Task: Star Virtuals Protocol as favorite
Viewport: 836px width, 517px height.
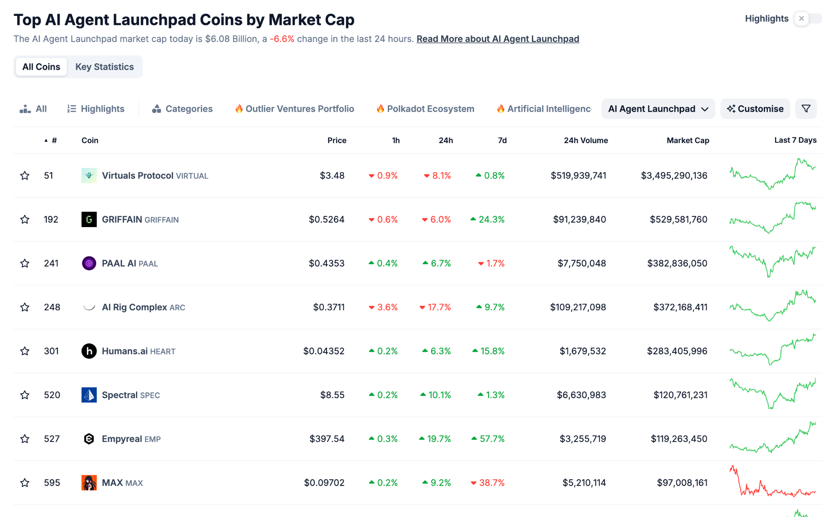Action: 25,176
